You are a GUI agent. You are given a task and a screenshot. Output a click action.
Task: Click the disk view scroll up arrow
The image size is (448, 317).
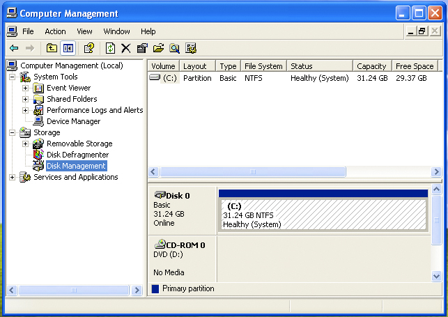click(x=436, y=189)
